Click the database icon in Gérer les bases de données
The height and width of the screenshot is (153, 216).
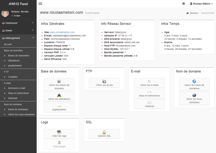(59, 81)
